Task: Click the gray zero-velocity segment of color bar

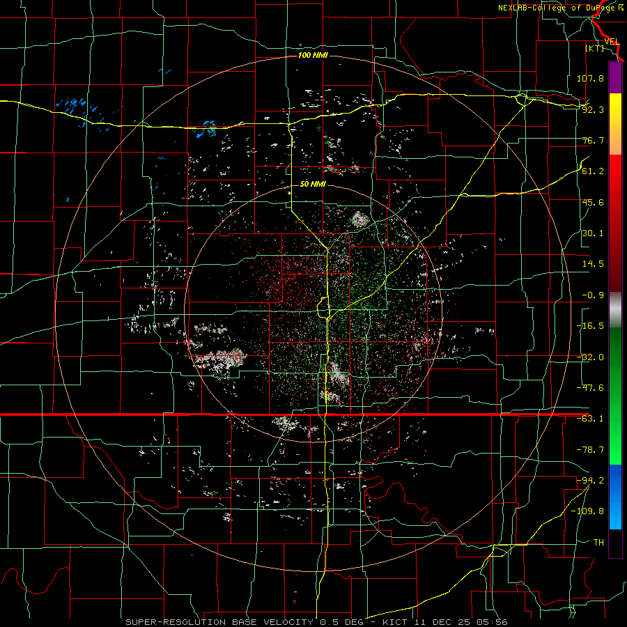Action: [x=615, y=310]
